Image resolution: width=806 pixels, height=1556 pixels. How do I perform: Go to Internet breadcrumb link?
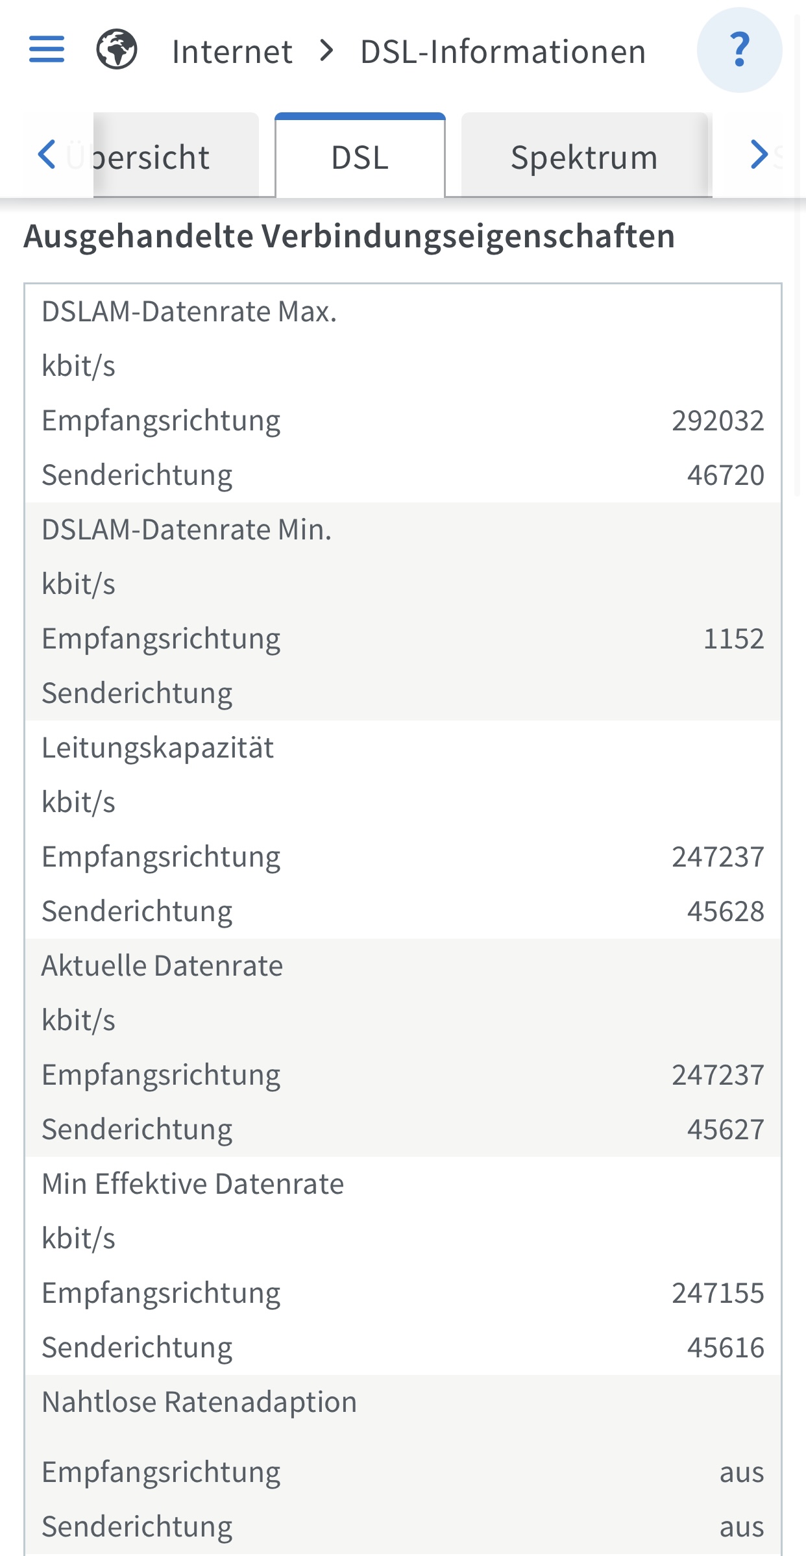click(232, 51)
